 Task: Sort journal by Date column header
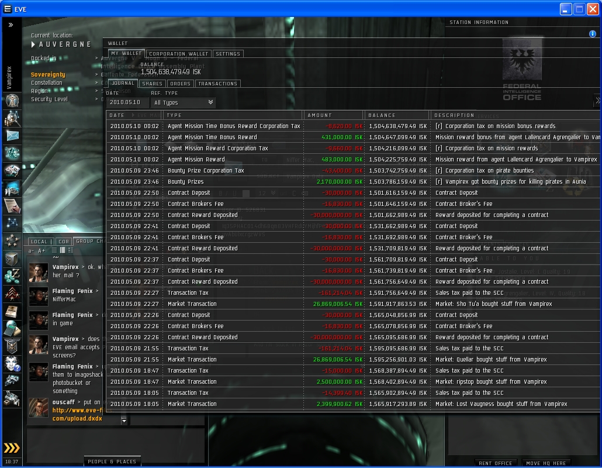coord(135,115)
